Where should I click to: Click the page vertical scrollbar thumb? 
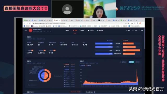[144, 38]
